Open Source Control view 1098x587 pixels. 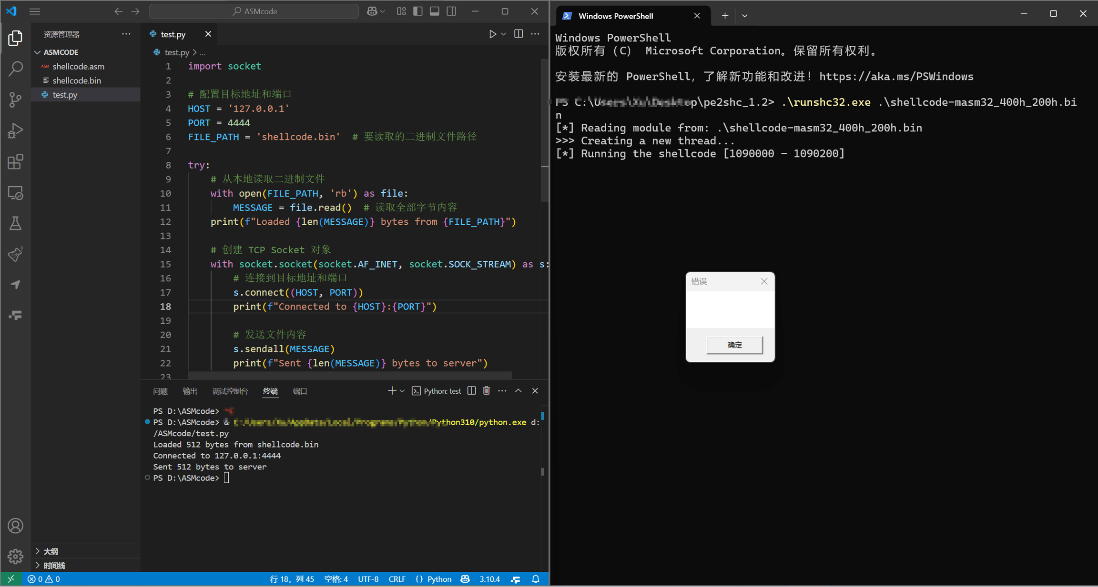tap(15, 99)
